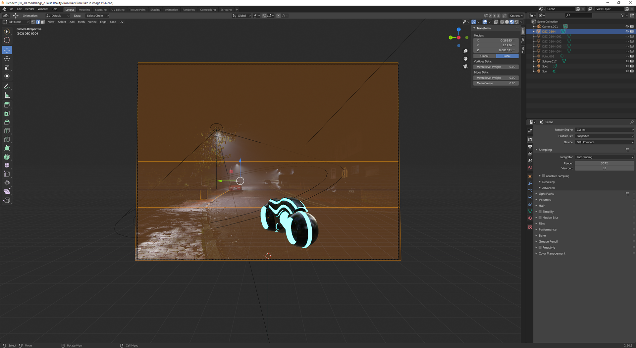The width and height of the screenshot is (636, 348).
Task: Open the Drag Select Circle dropdown
Action: pos(97,16)
